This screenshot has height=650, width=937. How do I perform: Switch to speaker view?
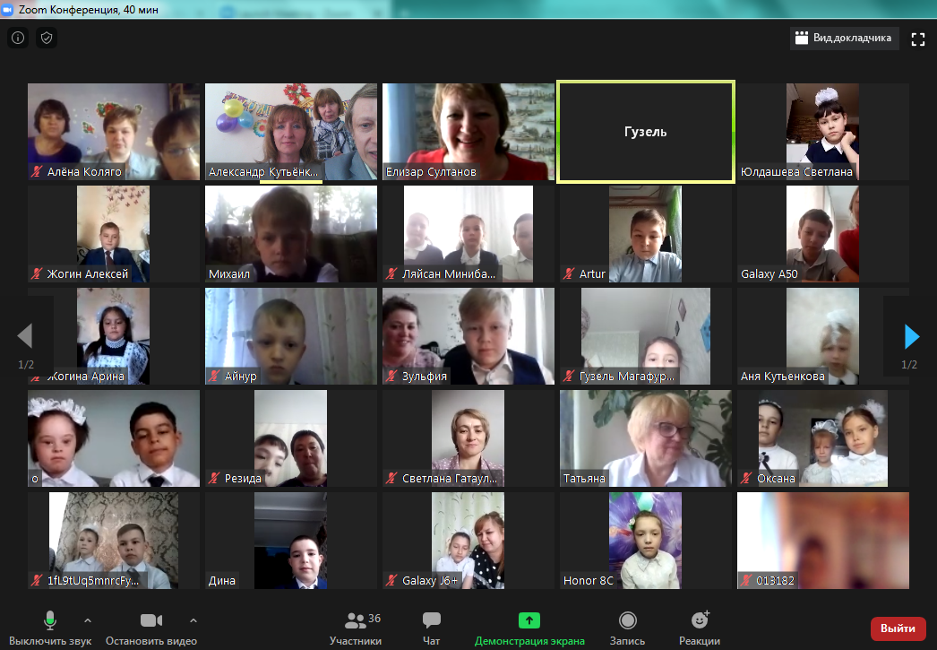(x=845, y=39)
